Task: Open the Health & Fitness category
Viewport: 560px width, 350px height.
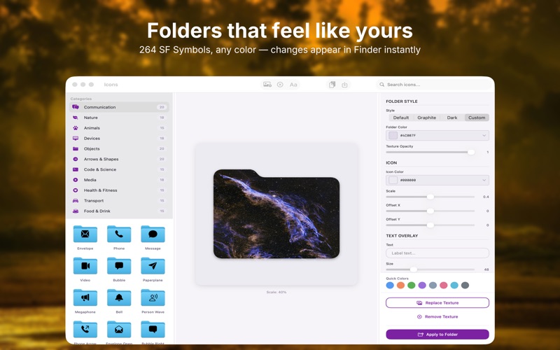Action: pyautogui.click(x=119, y=190)
